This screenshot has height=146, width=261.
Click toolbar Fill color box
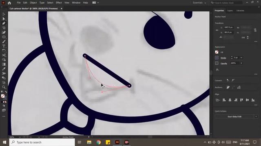(3, 96)
